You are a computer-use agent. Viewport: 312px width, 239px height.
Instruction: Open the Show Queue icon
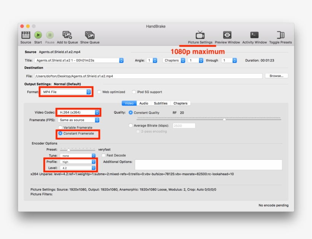pyautogui.click(x=90, y=35)
